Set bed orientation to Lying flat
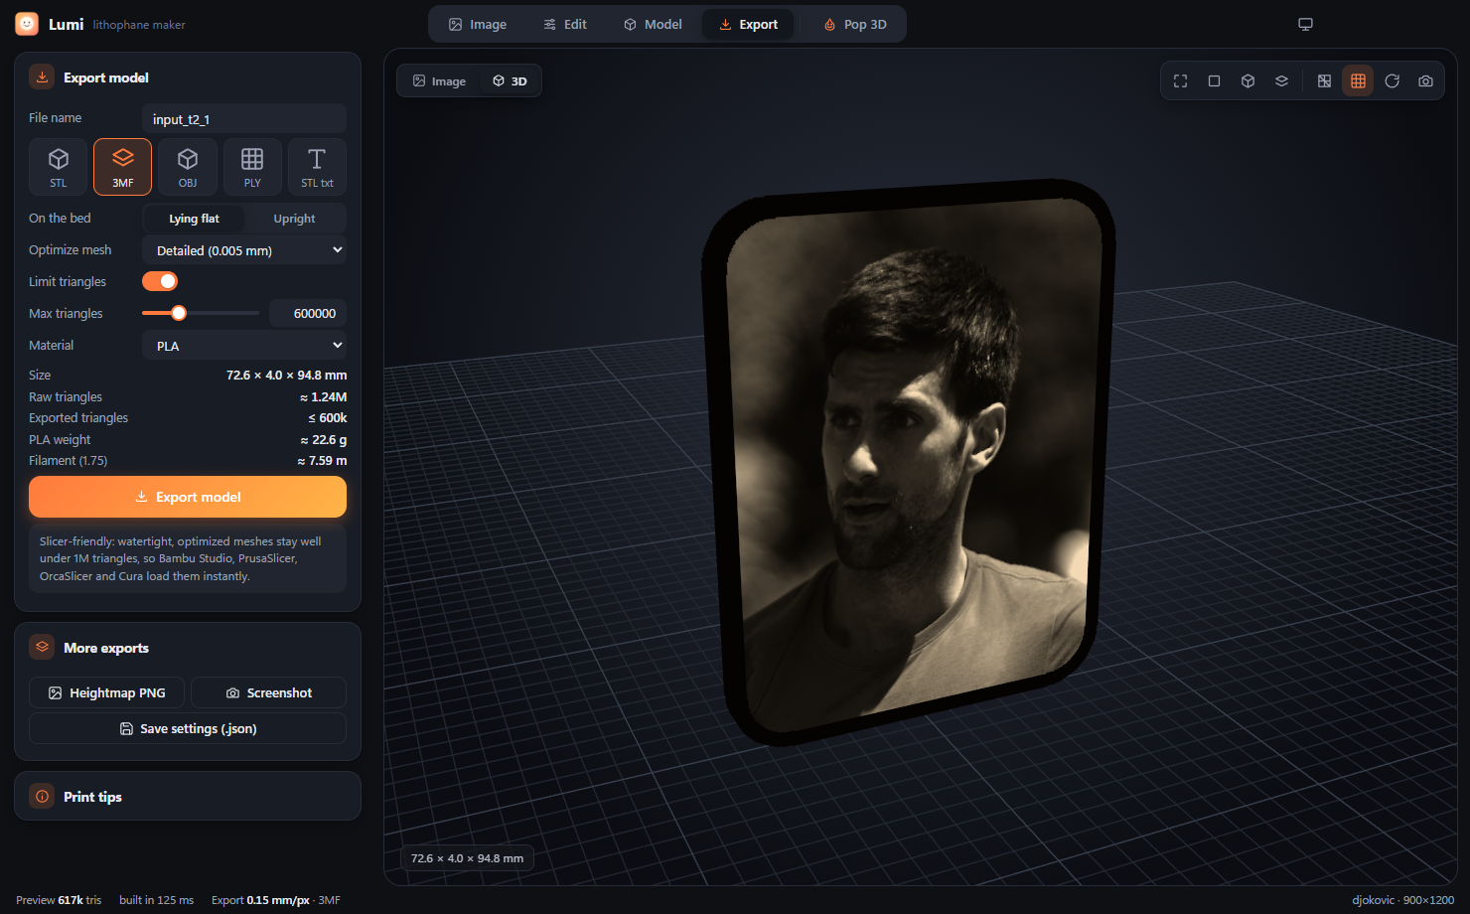Image resolution: width=1470 pixels, height=914 pixels. click(194, 219)
